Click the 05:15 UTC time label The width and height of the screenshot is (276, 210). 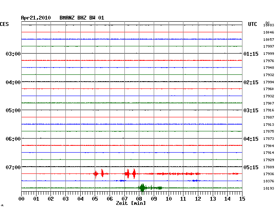tap(251, 167)
